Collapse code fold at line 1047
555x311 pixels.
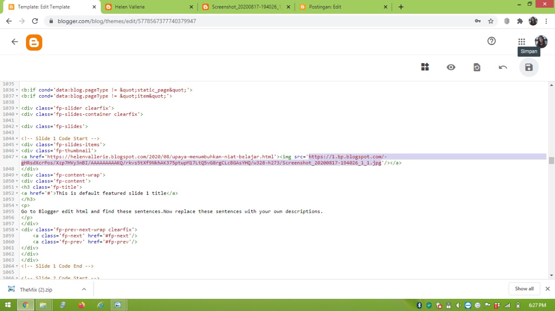click(x=17, y=157)
